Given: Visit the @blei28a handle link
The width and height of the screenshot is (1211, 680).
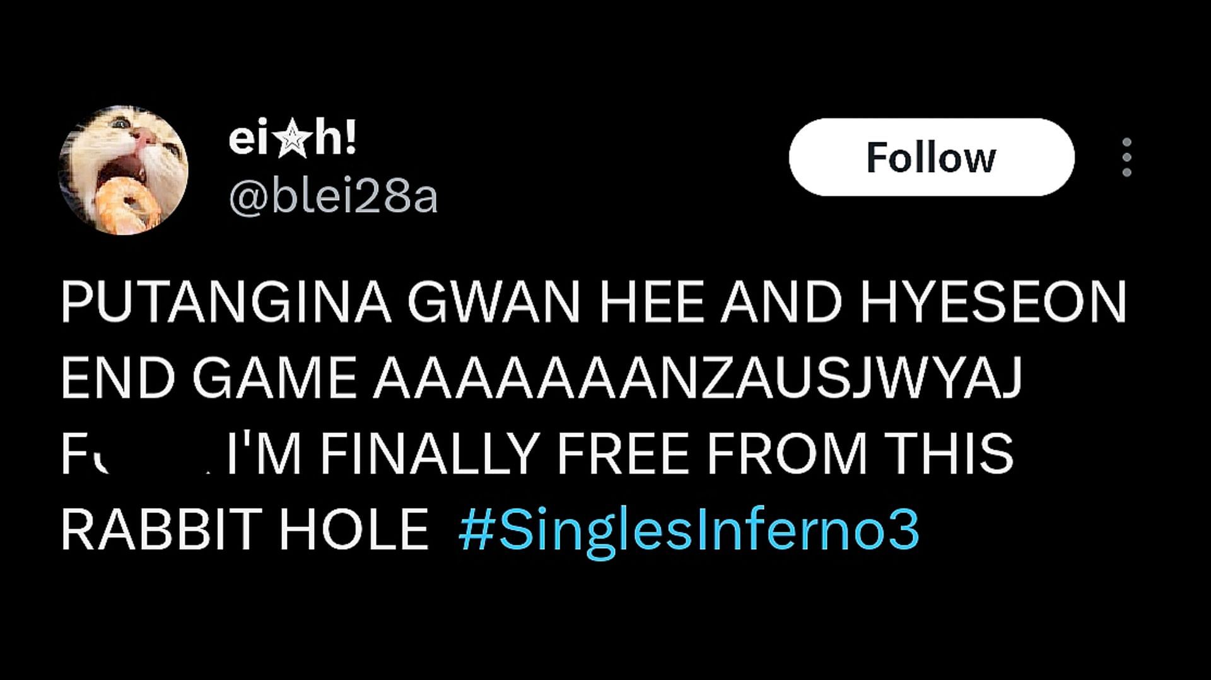Looking at the screenshot, I should point(333,198).
